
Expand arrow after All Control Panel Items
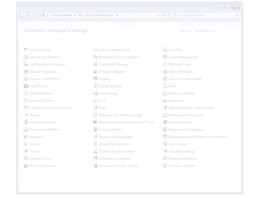117,15
